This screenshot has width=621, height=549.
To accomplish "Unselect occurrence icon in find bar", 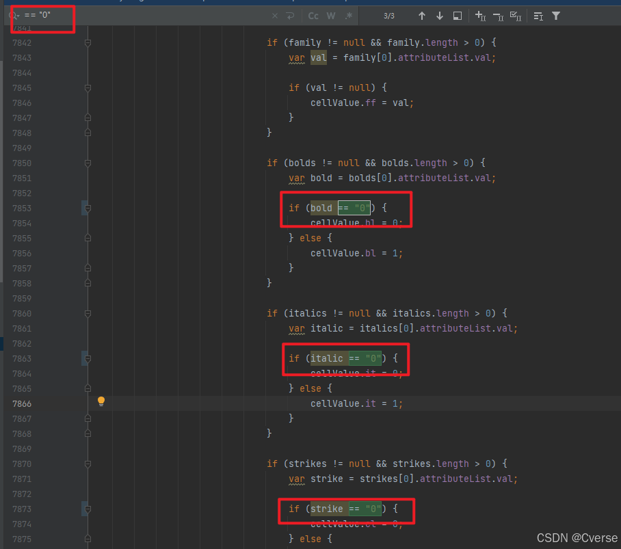I will (x=498, y=16).
